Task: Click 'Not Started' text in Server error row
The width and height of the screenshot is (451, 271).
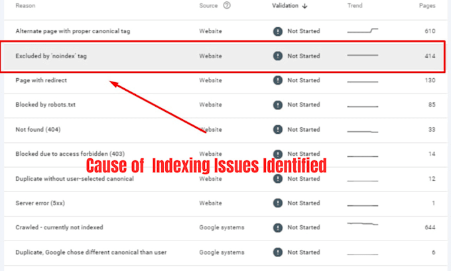Action: coord(304,203)
